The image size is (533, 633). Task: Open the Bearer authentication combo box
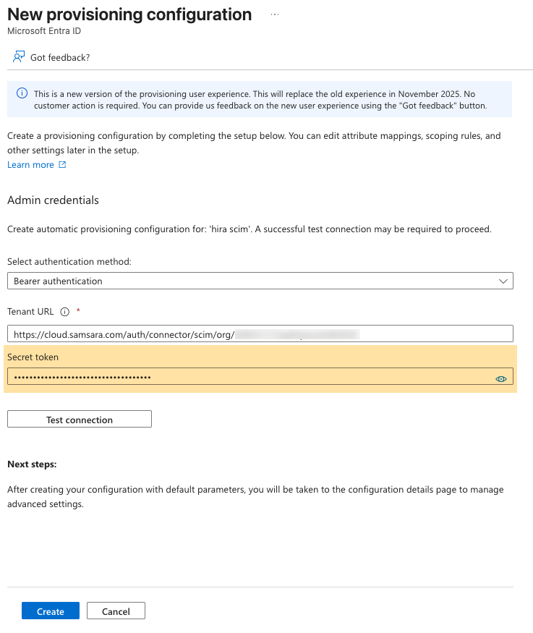click(253, 281)
